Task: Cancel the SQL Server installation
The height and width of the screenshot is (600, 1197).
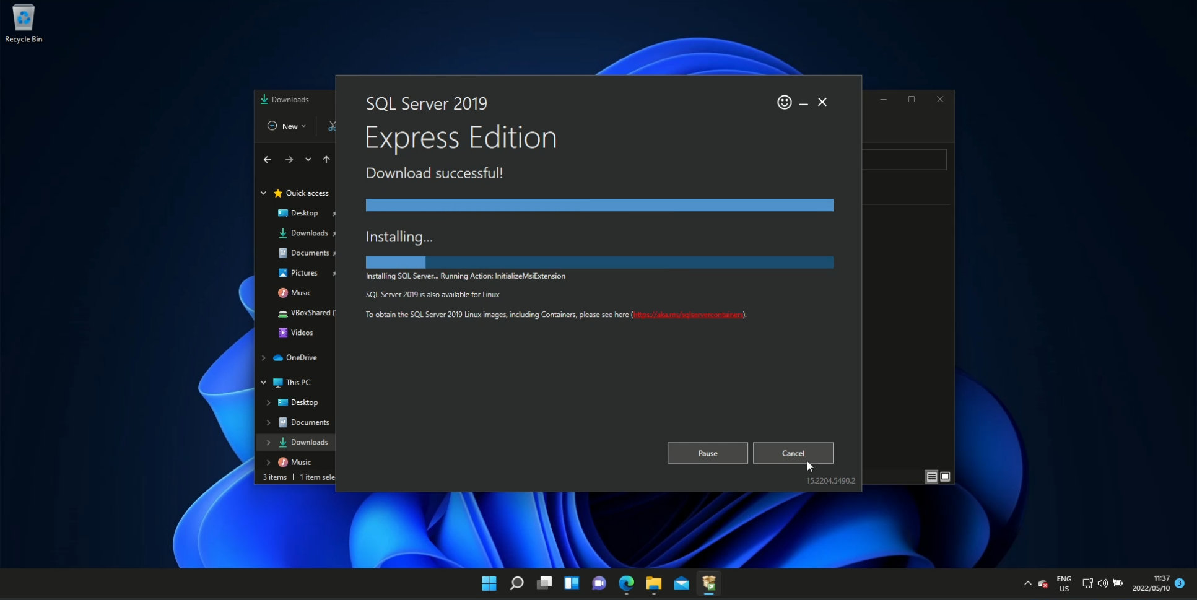Action: [x=793, y=453]
